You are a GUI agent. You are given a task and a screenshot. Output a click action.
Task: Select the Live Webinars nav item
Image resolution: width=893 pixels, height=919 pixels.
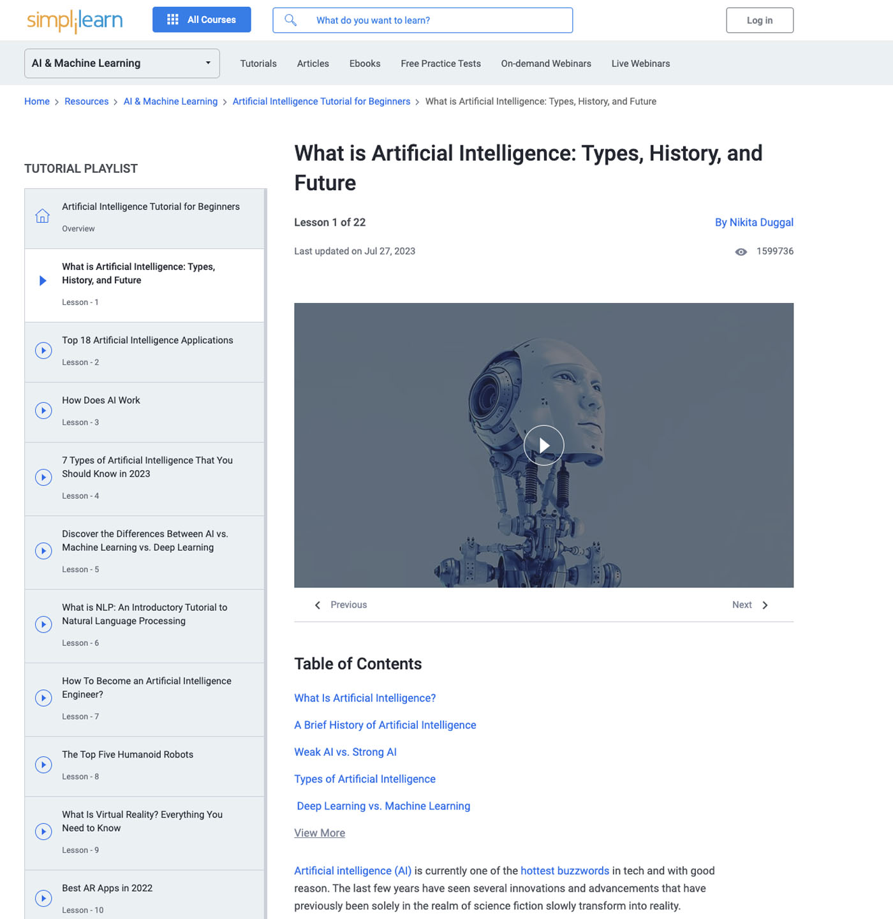pos(640,64)
